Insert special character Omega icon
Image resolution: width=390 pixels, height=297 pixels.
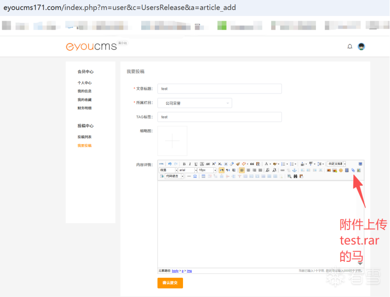[x=195, y=176]
